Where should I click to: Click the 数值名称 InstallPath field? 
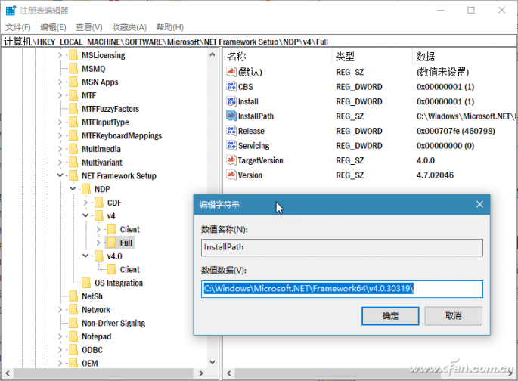pyautogui.click(x=342, y=247)
